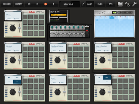Screen dimensions: 139x104
Task: Open the HISTORY menu
Action: pos(19,4)
